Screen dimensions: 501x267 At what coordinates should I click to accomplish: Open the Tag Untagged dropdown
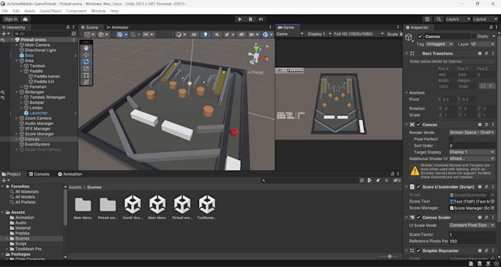click(x=439, y=44)
